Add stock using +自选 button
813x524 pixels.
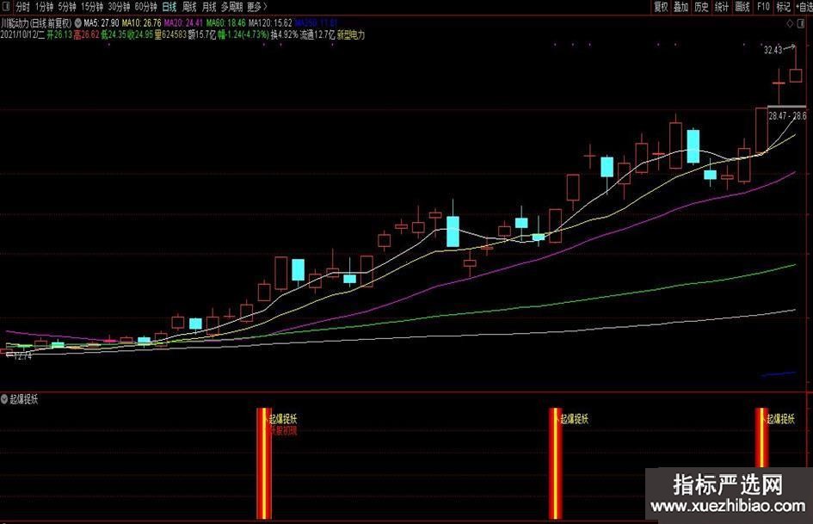coord(804,7)
